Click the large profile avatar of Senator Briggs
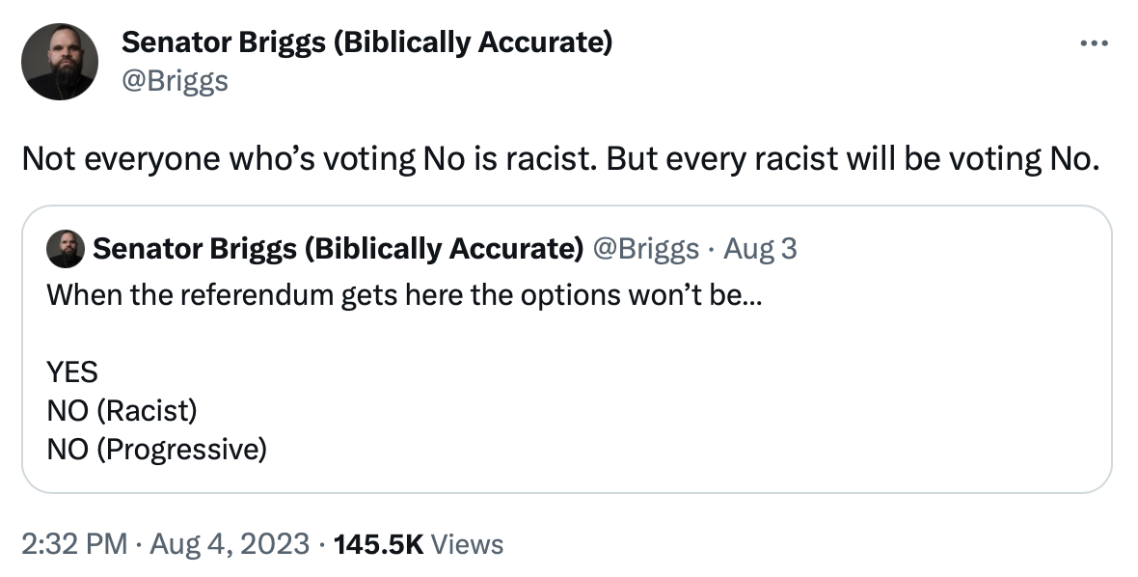This screenshot has width=1138, height=577. pos(60,62)
